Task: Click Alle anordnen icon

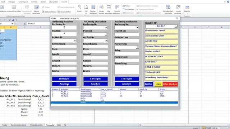Action: 109,7
